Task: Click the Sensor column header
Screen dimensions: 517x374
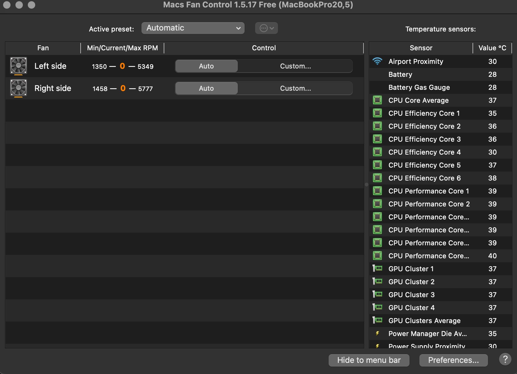Action: pyautogui.click(x=421, y=48)
